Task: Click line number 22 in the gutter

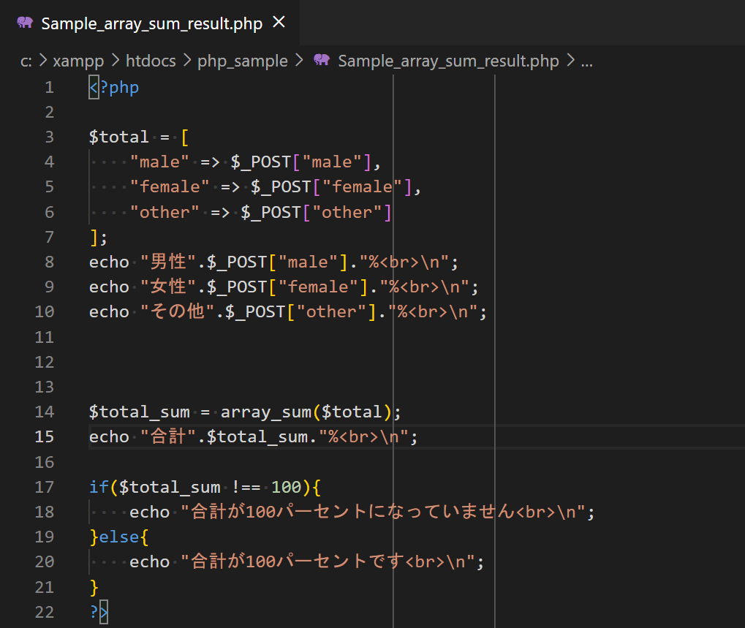Action: (45, 613)
